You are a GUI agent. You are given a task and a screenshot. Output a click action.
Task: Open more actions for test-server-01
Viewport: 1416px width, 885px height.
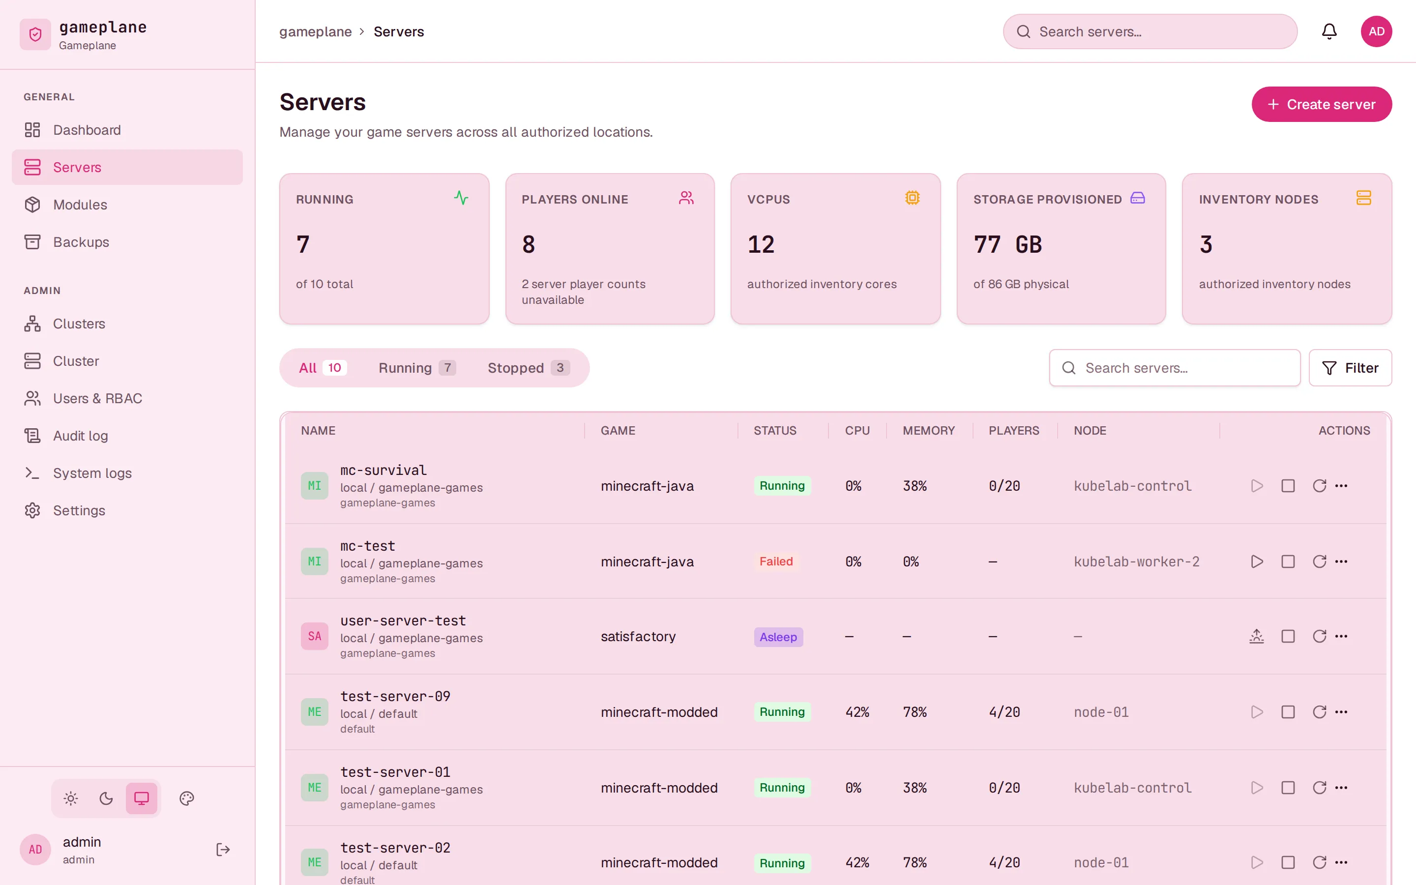pyautogui.click(x=1341, y=787)
